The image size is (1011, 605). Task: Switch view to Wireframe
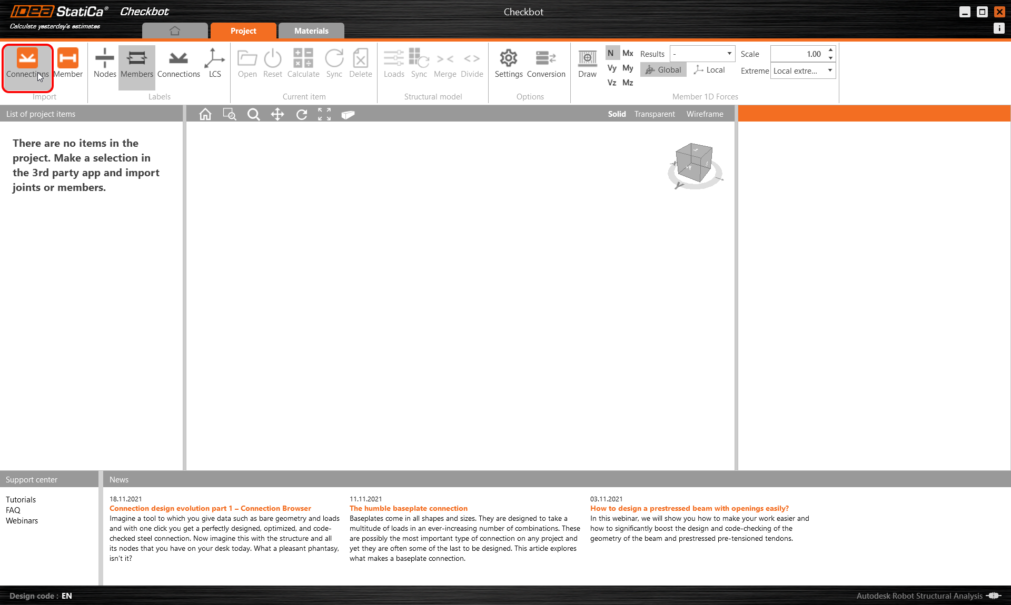tap(705, 114)
